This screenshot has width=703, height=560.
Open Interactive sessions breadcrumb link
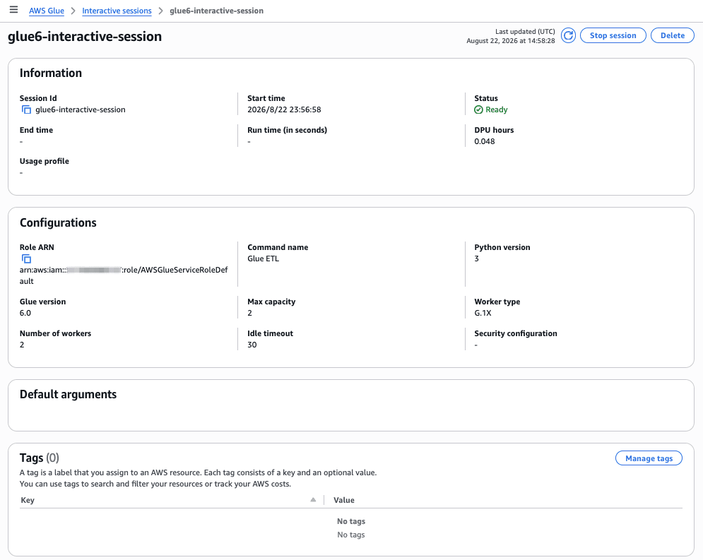(x=117, y=11)
